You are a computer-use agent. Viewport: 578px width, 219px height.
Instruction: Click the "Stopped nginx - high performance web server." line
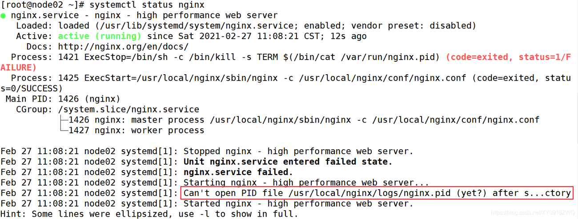(298, 151)
